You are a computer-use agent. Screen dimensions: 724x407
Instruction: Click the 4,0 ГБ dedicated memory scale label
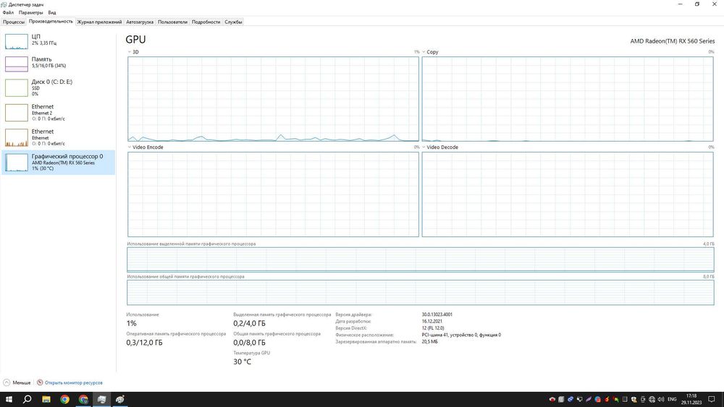(x=708, y=244)
